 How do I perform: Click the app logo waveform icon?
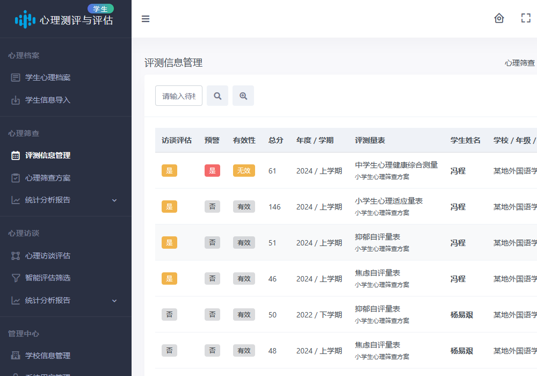point(25,19)
